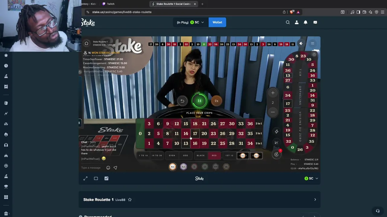
Task: Open browser main menu
Action: click(x=382, y=12)
